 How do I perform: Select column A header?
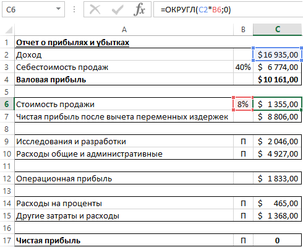point(124,30)
